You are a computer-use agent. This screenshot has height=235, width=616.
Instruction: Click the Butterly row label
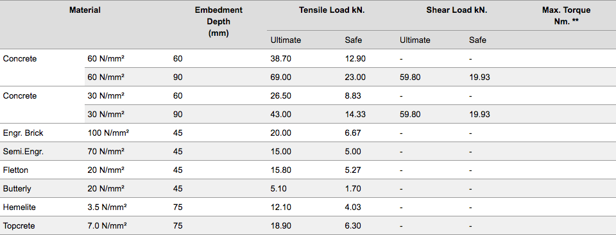point(17,189)
